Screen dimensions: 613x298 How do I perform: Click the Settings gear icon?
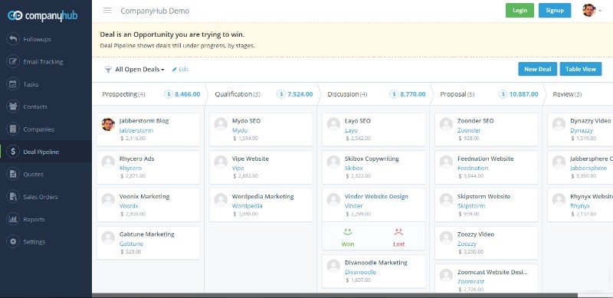pyautogui.click(x=13, y=241)
